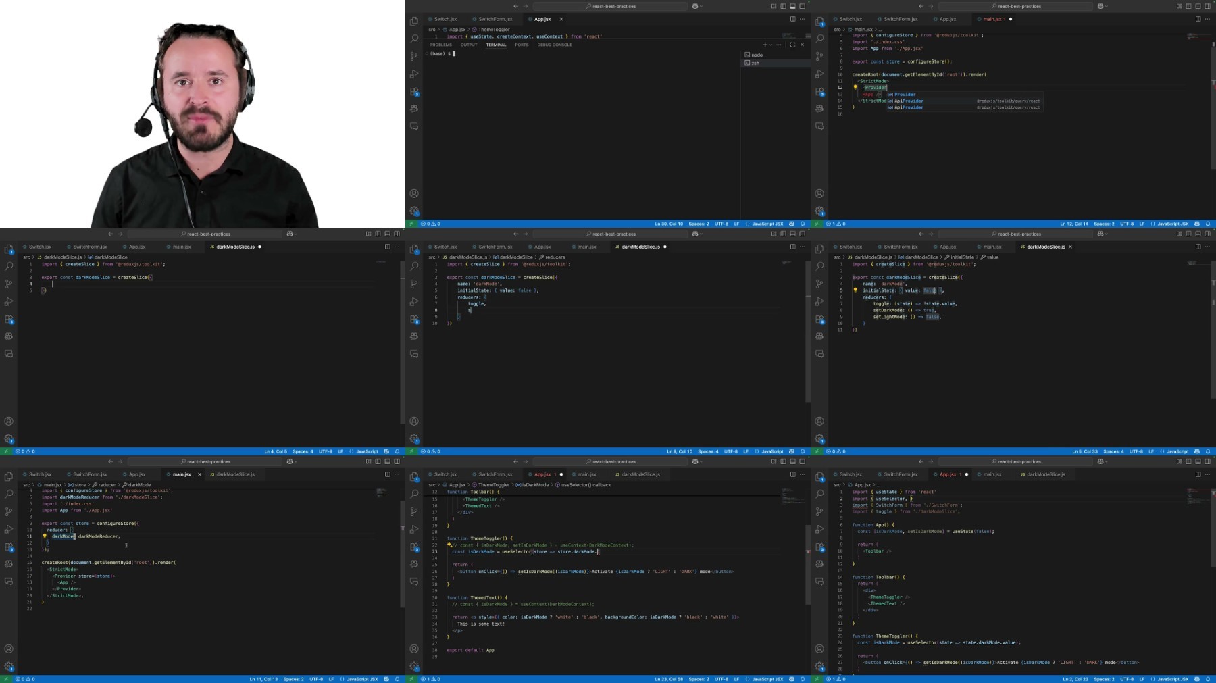This screenshot has height=683, width=1216.
Task: Open JavaScript JSX language mode beside Ln 30, Col 10
Action: coord(767,224)
